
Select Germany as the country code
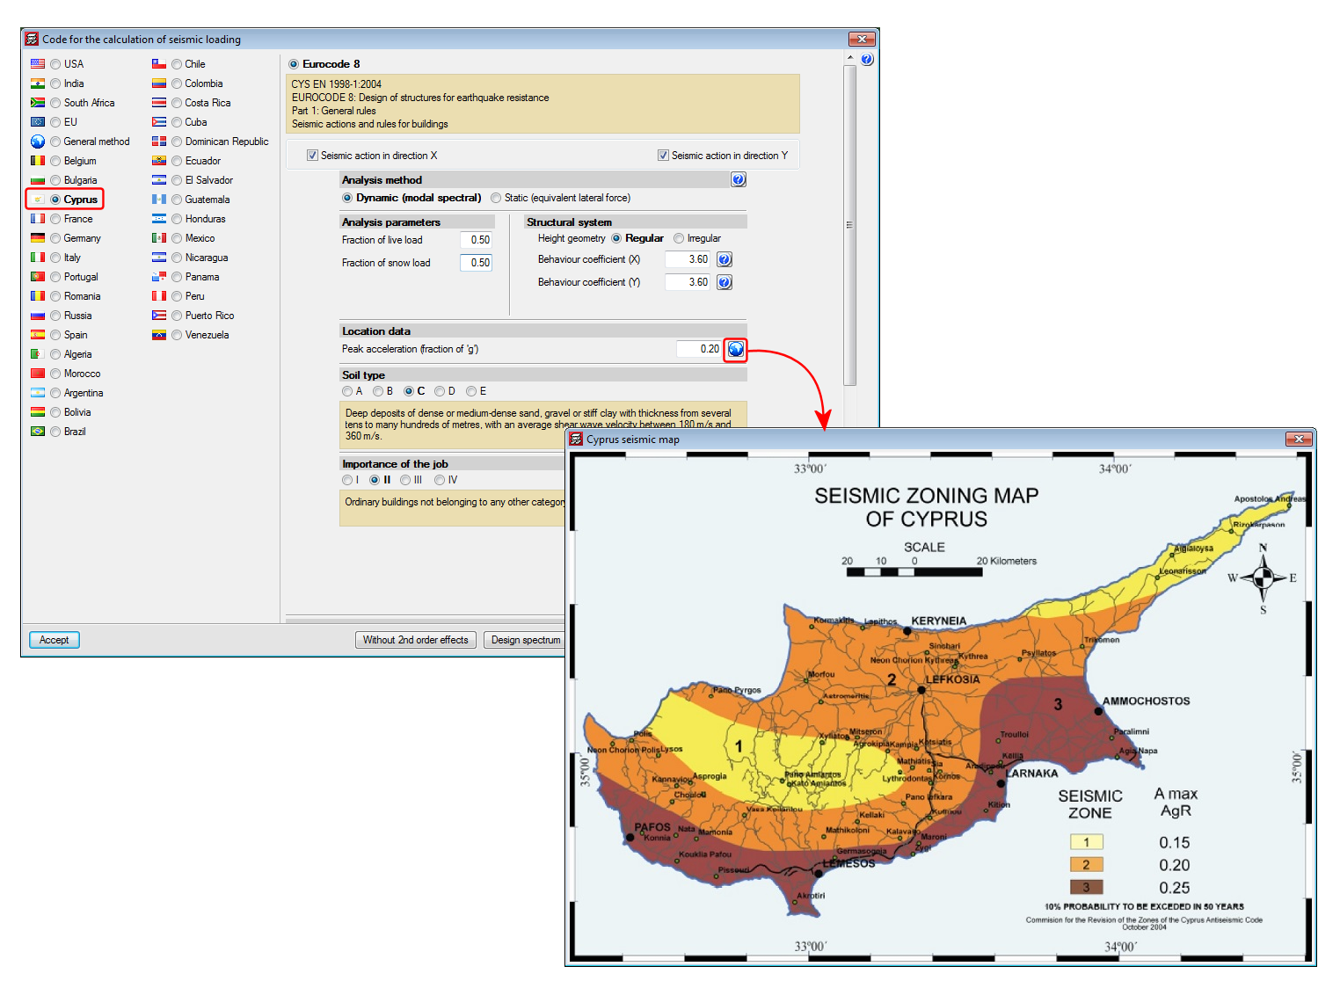tap(55, 239)
